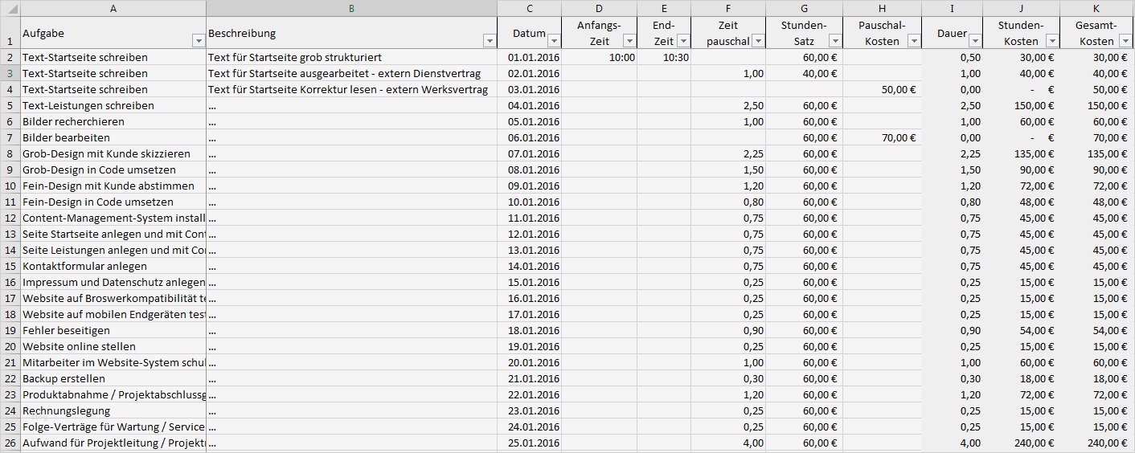Select Stunden-Kosten cell '135,00 €'

coord(1022,153)
